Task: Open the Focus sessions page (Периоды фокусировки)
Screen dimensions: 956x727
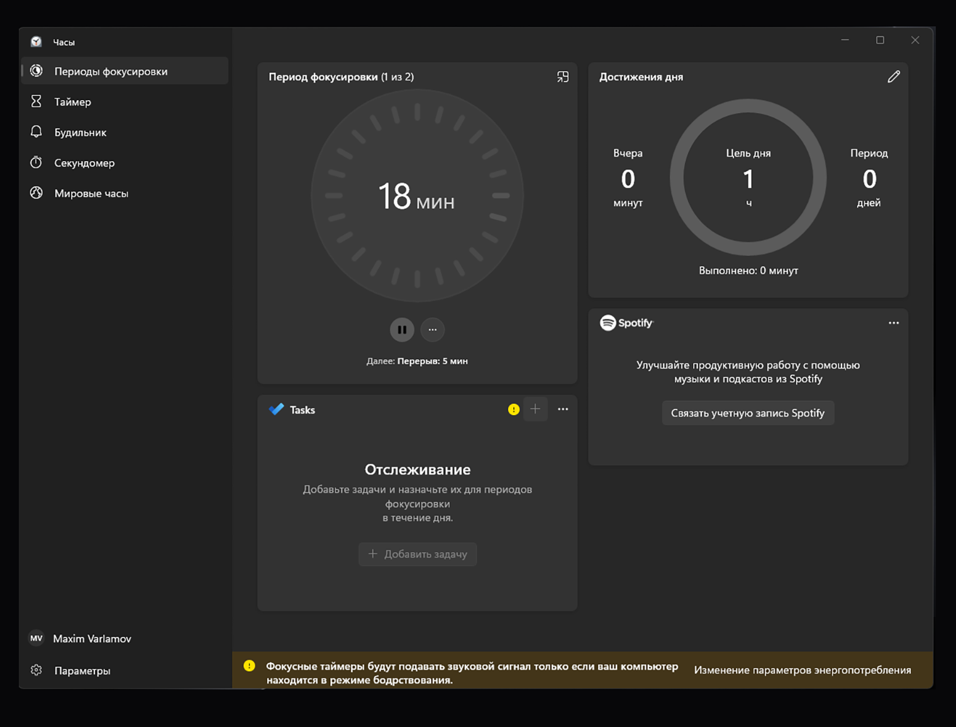Action: click(125, 71)
